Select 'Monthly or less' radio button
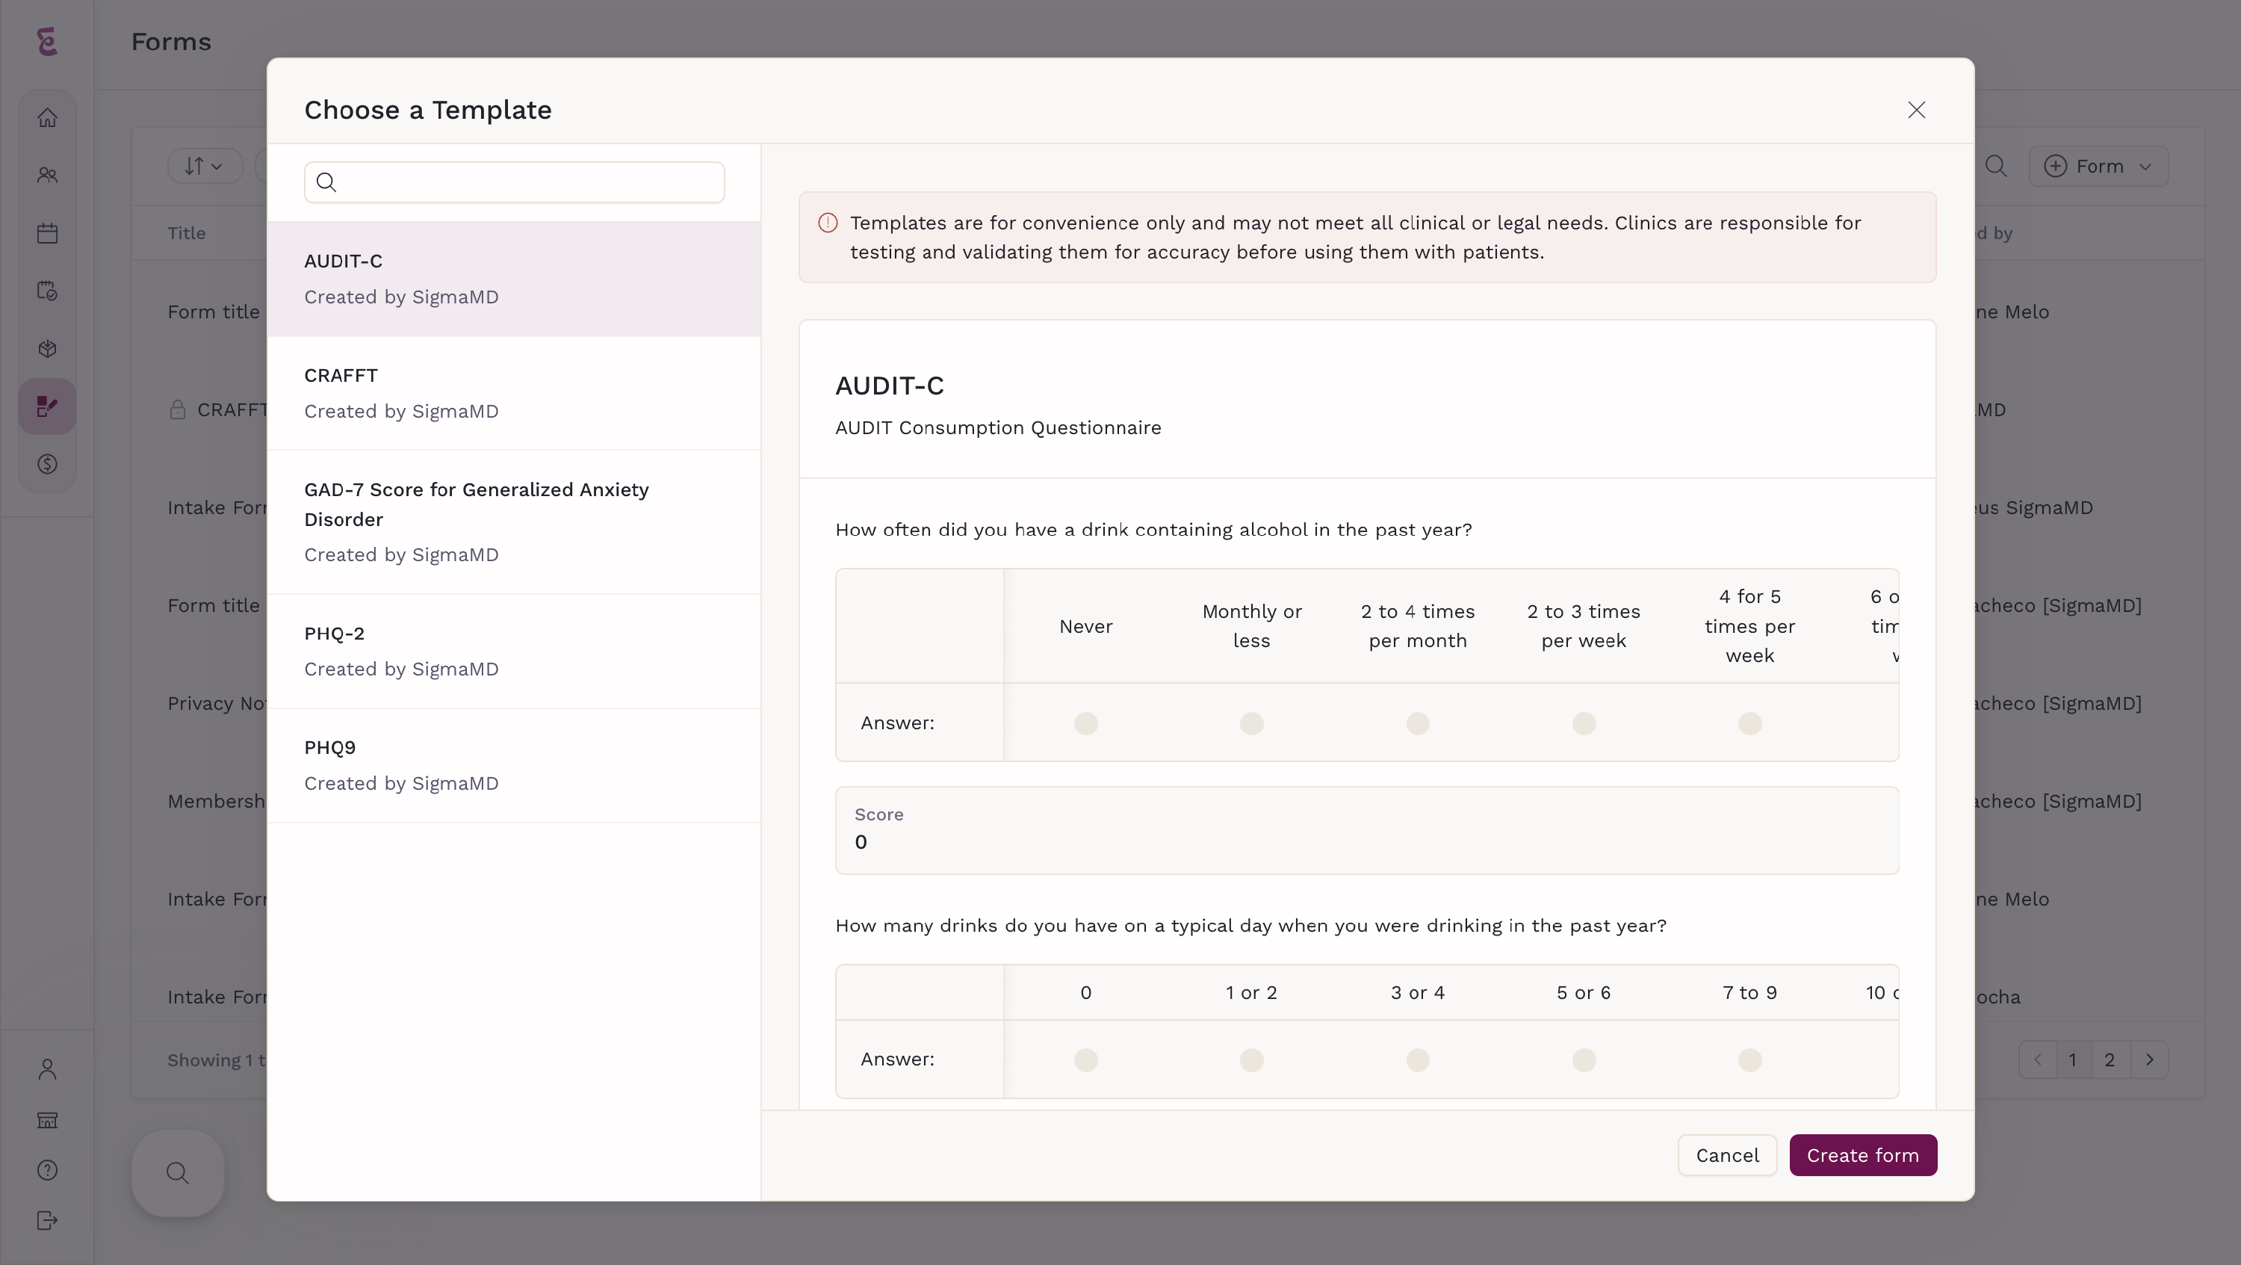The height and width of the screenshot is (1265, 2241). coord(1251,723)
